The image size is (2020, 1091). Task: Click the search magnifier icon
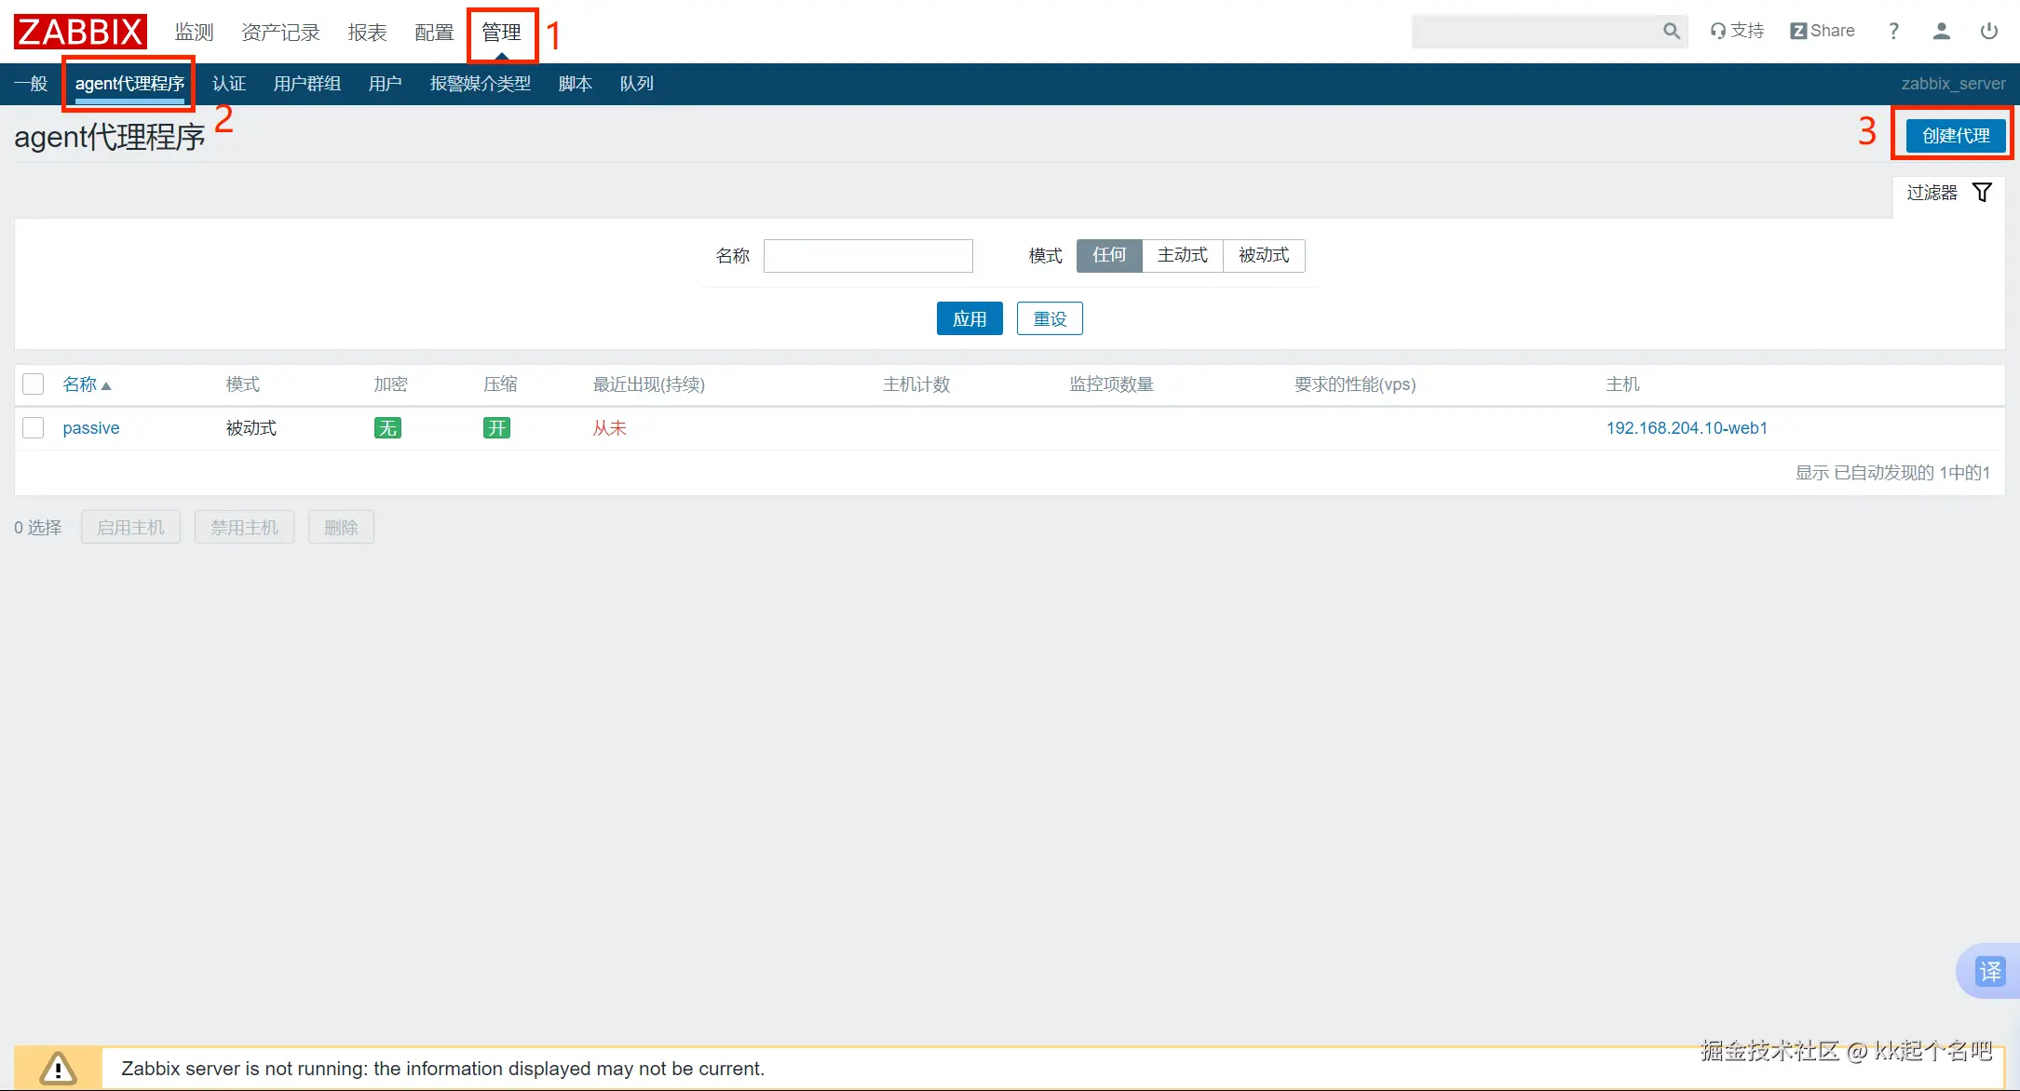click(x=1672, y=31)
